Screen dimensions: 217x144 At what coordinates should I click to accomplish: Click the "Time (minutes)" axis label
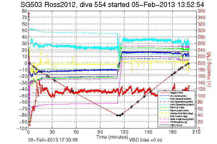(x=112, y=137)
